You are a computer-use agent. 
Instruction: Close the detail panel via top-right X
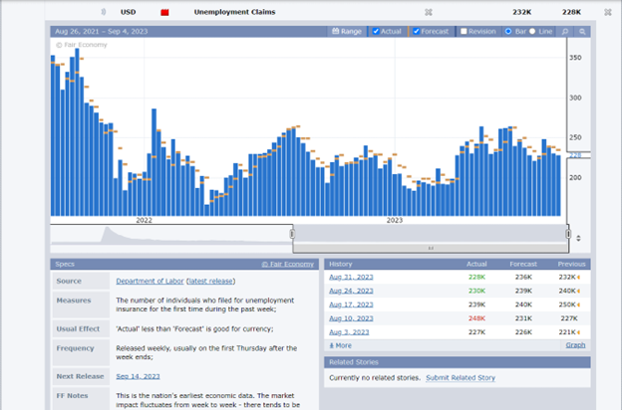click(608, 12)
